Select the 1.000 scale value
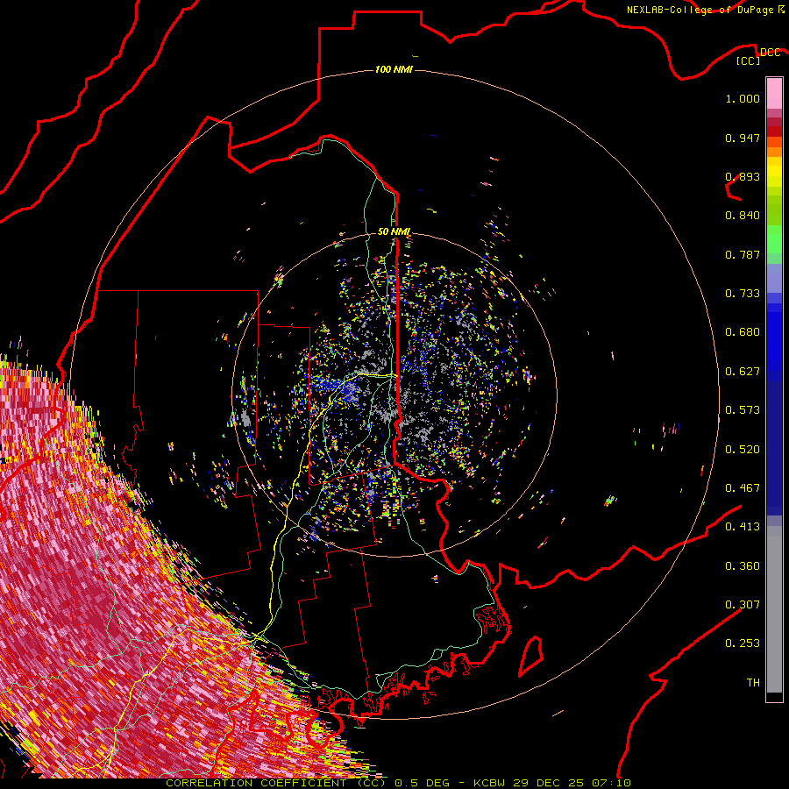 coord(743,98)
